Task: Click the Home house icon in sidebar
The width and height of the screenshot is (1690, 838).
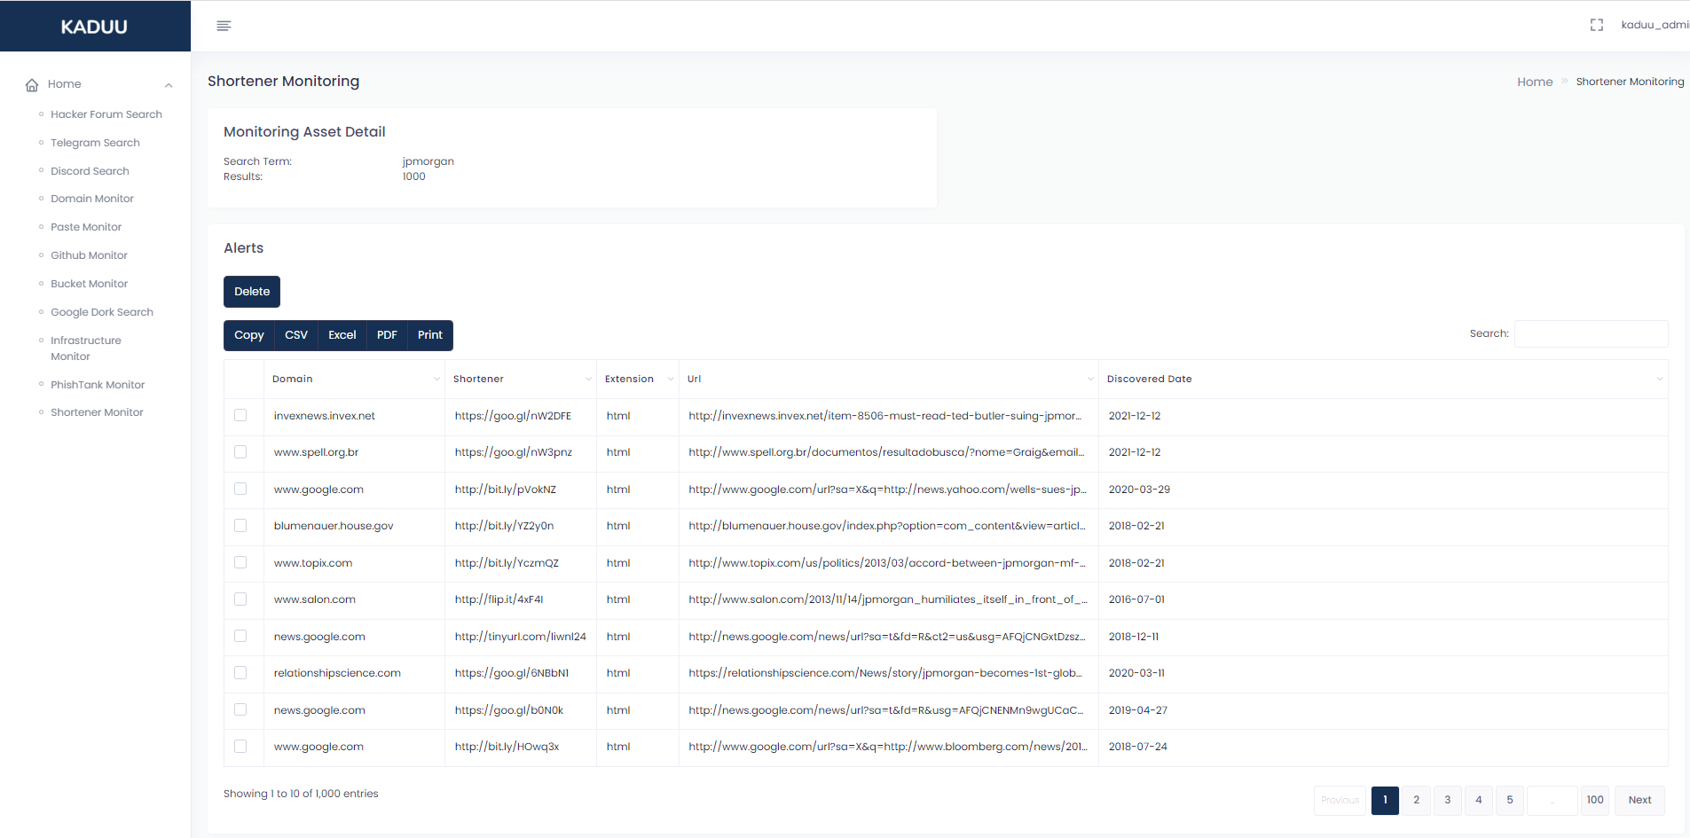Action: [x=32, y=85]
